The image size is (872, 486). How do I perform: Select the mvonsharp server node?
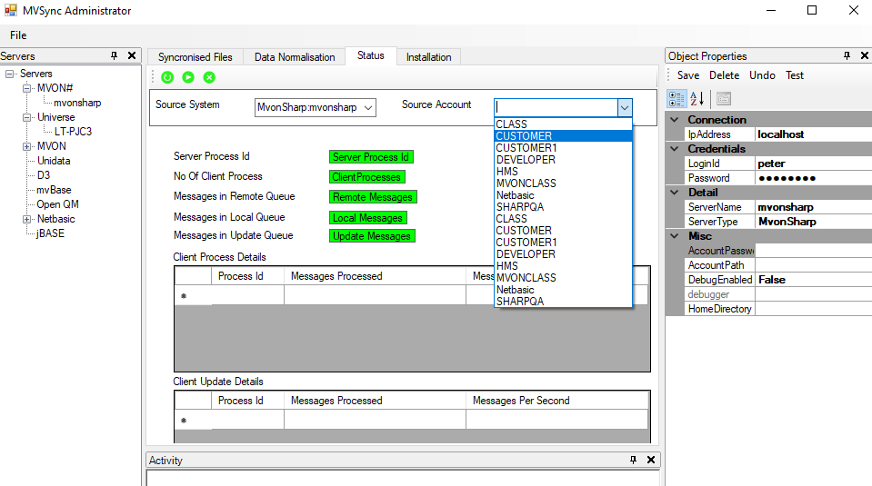(x=77, y=103)
